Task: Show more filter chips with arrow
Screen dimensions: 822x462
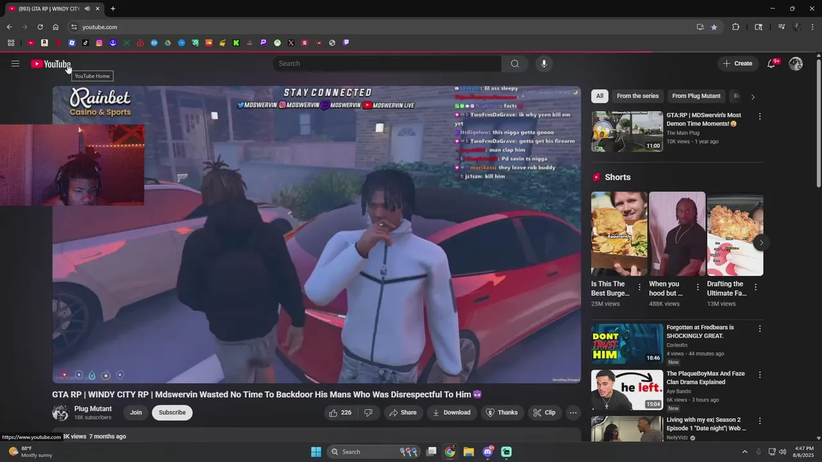Action: pyautogui.click(x=753, y=97)
